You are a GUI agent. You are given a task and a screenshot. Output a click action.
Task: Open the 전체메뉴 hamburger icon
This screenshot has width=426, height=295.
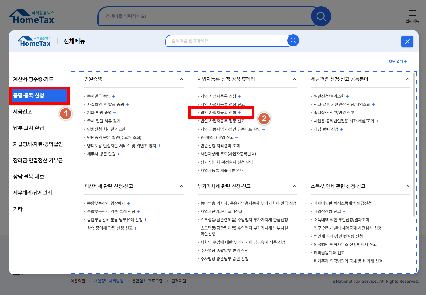[x=412, y=13]
